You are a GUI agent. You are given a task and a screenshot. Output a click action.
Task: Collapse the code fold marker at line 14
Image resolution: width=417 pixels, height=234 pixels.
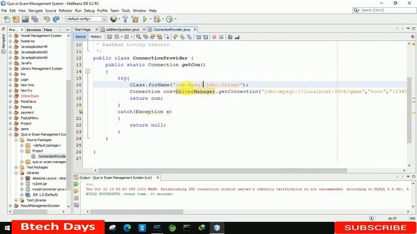88,71
